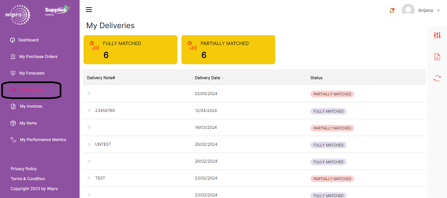
Task: Click Anjana's user avatar
Action: (x=408, y=10)
